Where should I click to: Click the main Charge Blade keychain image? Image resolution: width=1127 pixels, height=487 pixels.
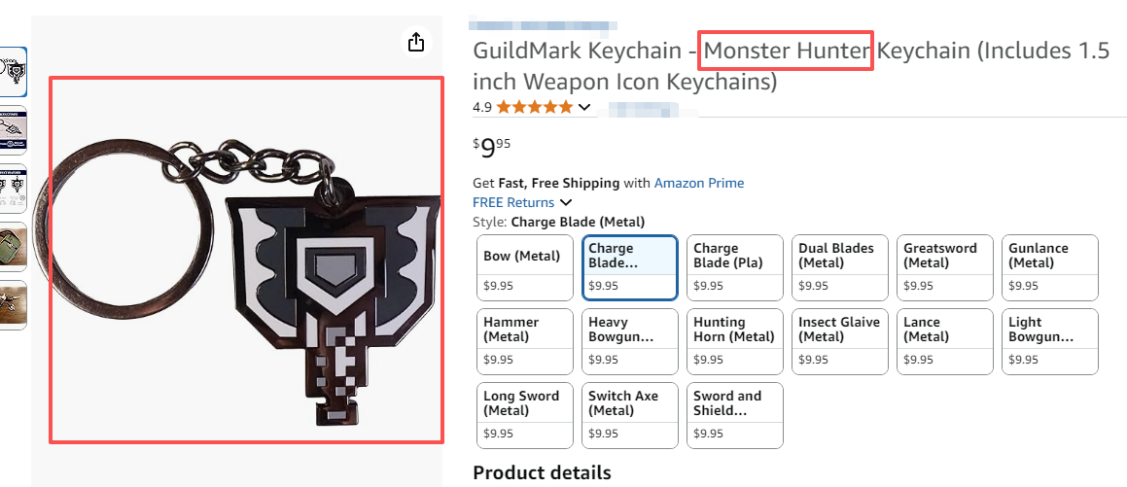click(x=246, y=261)
